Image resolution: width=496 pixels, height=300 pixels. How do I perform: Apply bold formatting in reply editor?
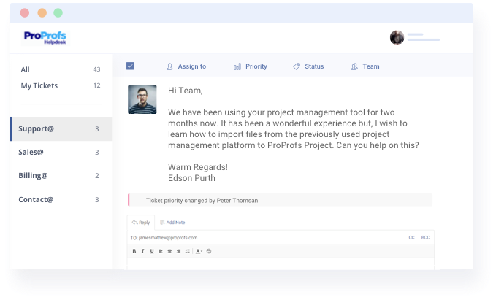coord(134,251)
